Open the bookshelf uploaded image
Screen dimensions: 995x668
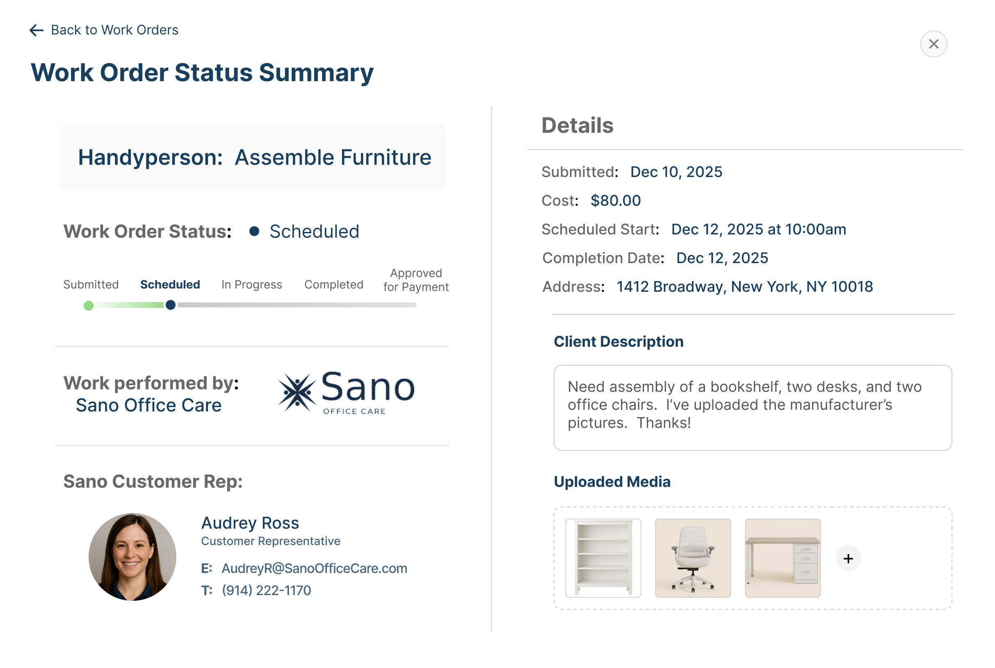point(603,558)
